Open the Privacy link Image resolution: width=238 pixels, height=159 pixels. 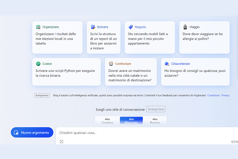tap(225, 95)
